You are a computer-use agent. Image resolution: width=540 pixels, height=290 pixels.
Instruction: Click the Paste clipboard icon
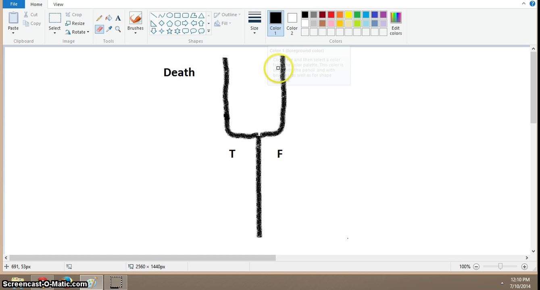pyautogui.click(x=13, y=18)
